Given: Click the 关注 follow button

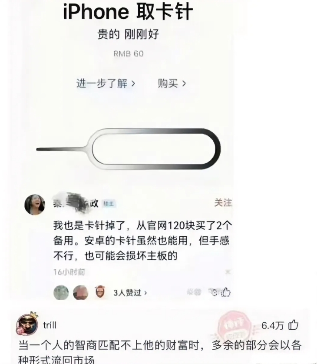Looking at the screenshot, I should tap(223, 203).
